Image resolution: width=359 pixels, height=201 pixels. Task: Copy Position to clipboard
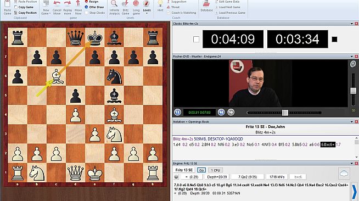tap(25, 13)
